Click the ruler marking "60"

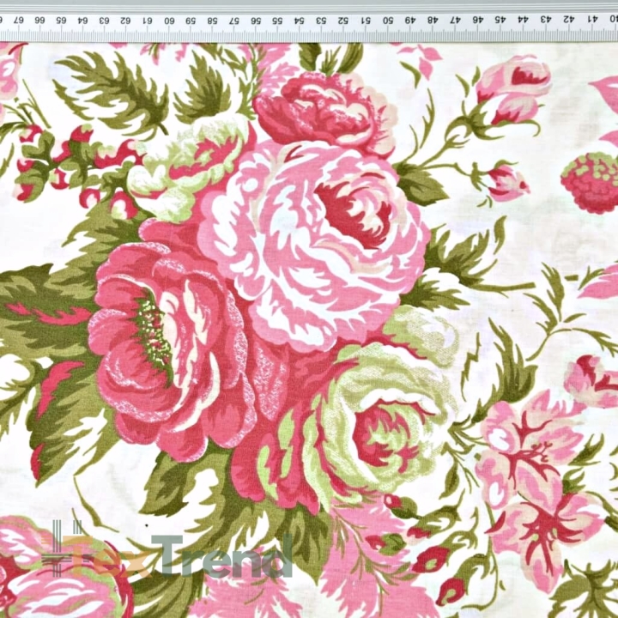(x=169, y=21)
